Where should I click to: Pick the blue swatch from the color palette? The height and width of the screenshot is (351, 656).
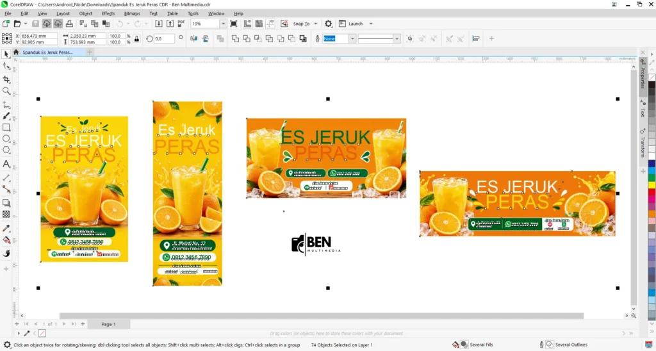652,163
